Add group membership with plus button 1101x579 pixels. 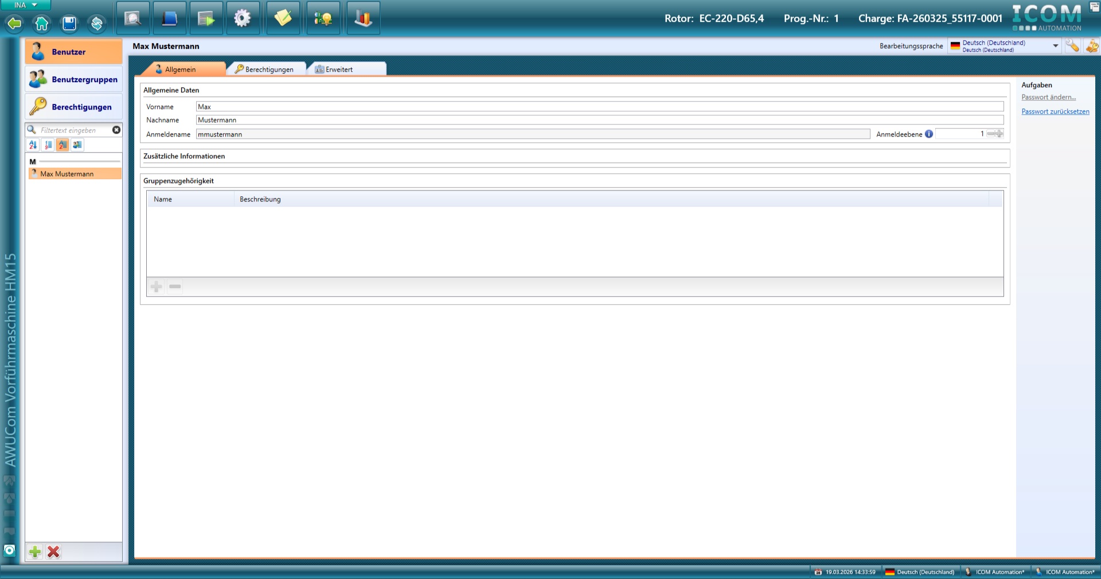[156, 286]
